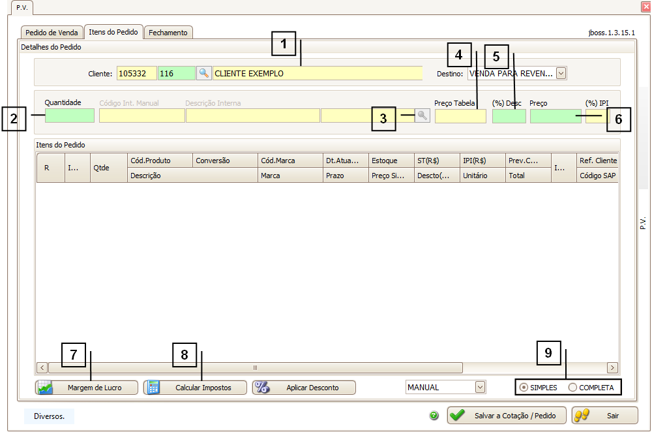Screen dimensions: 652x432
Task: Close the P.V. window with red X
Action: (645, 7)
